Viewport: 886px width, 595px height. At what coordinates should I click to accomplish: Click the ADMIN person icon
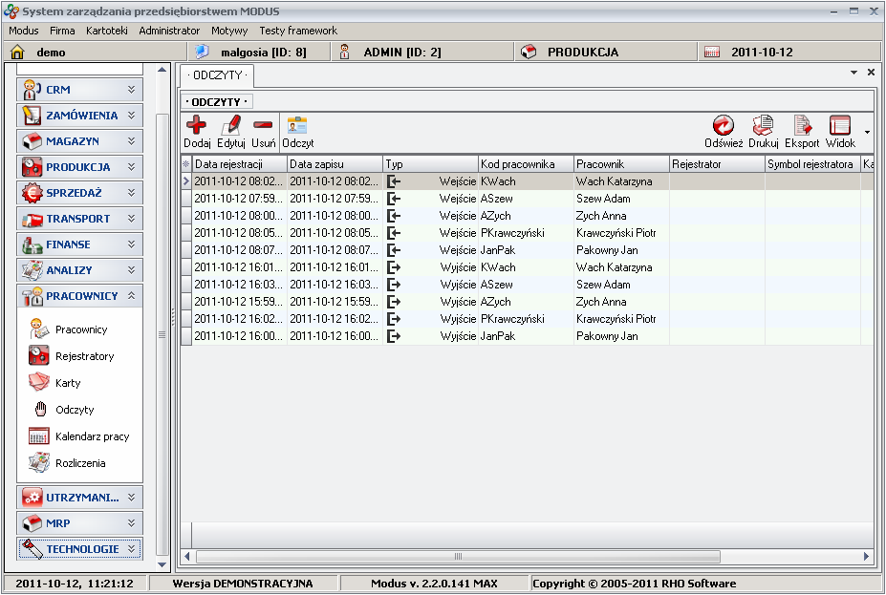coord(344,52)
